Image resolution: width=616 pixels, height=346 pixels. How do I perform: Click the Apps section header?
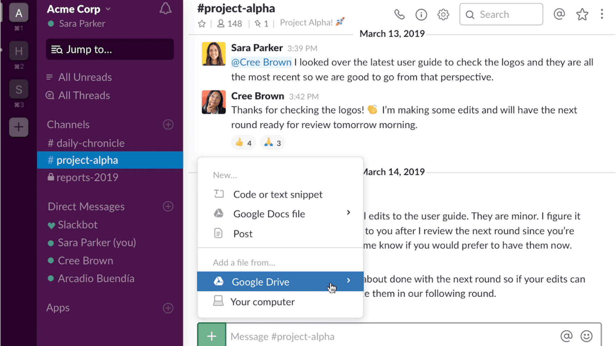pos(58,308)
